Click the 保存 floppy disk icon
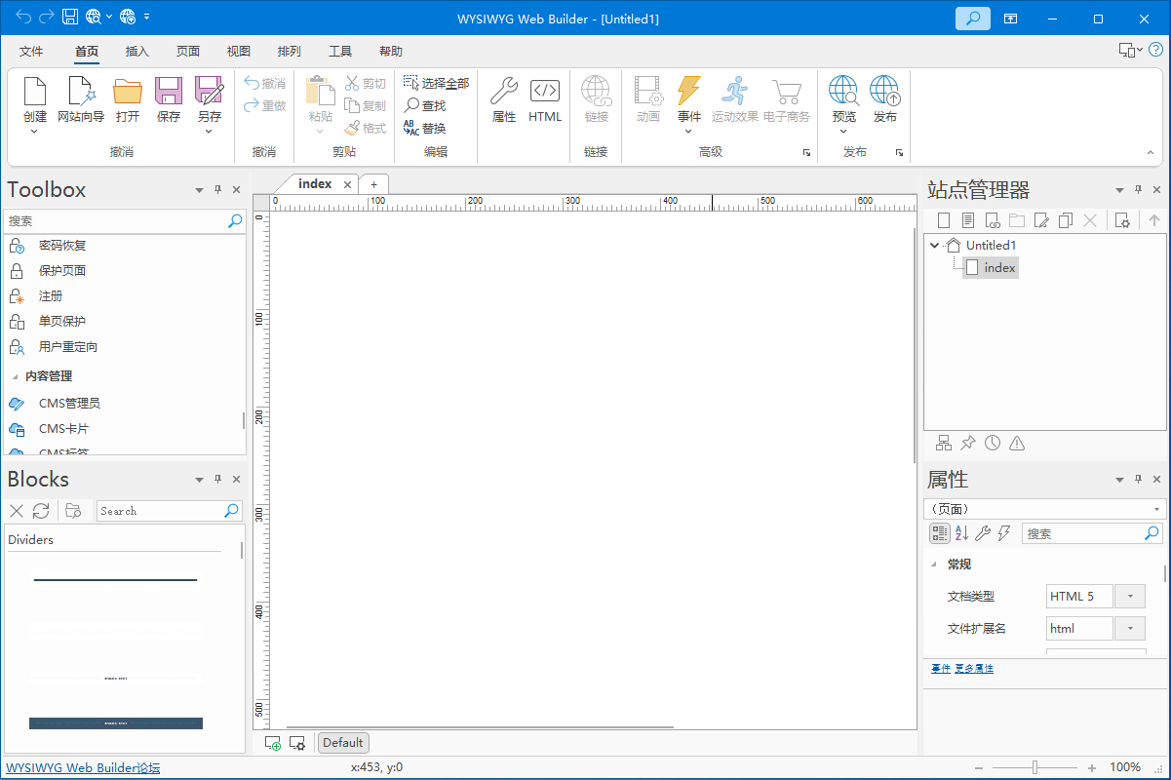 169,91
